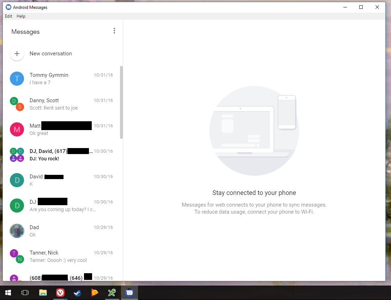Open the Help menu
Viewport: 391px width, 300px height.
pyautogui.click(x=21, y=16)
